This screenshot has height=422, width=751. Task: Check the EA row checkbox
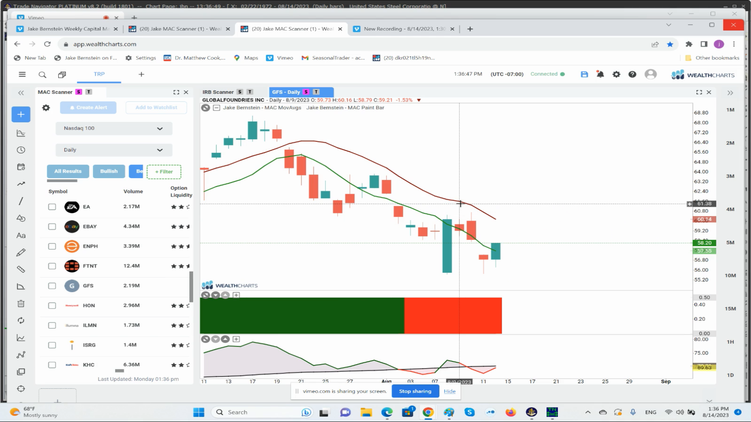click(x=52, y=207)
